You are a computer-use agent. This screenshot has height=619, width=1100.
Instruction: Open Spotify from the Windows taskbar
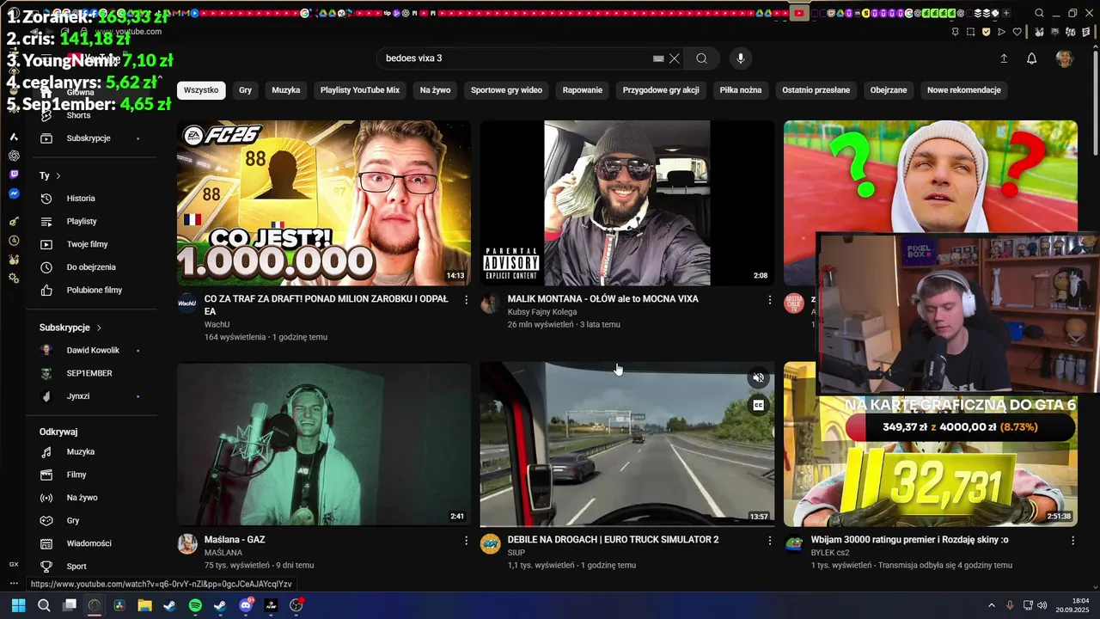(195, 605)
